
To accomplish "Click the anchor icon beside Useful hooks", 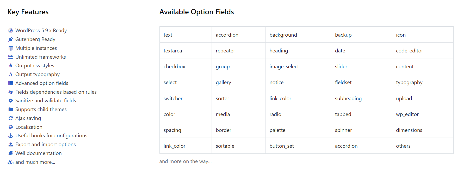I will tap(11, 136).
